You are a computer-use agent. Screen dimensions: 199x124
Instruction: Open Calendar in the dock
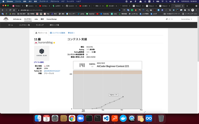tap(46, 119)
